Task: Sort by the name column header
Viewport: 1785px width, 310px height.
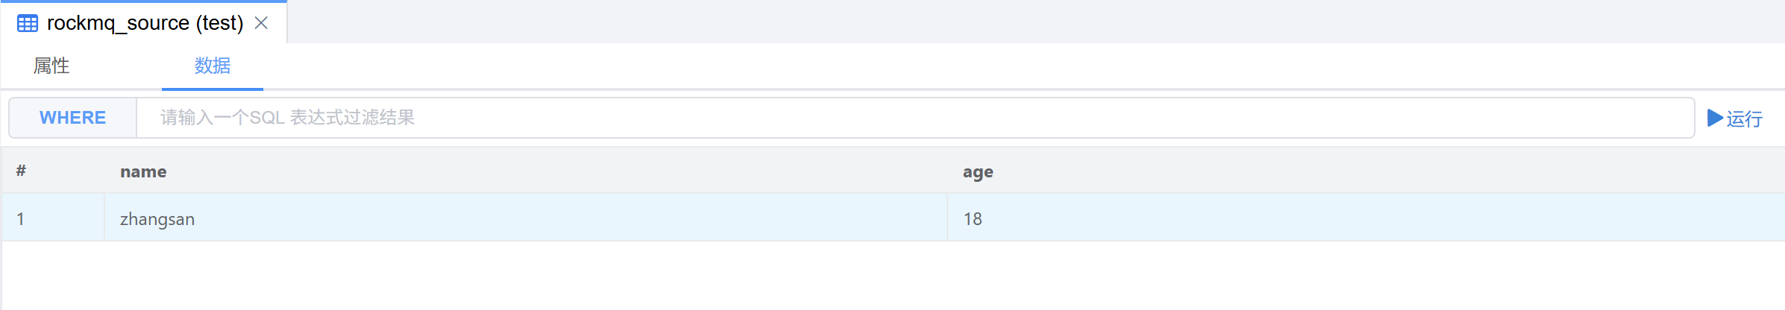Action: 143,171
